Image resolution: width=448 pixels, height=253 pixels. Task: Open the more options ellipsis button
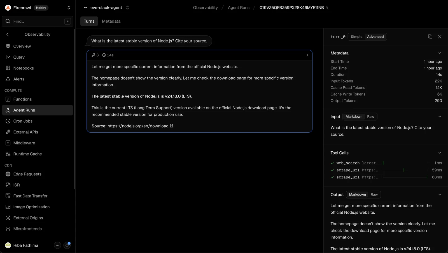[x=57, y=245]
